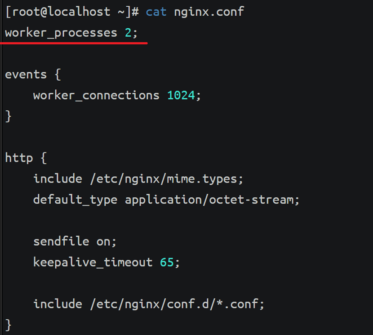Click the closing brace of events block
The height and width of the screenshot is (335, 373).
click(x=9, y=116)
